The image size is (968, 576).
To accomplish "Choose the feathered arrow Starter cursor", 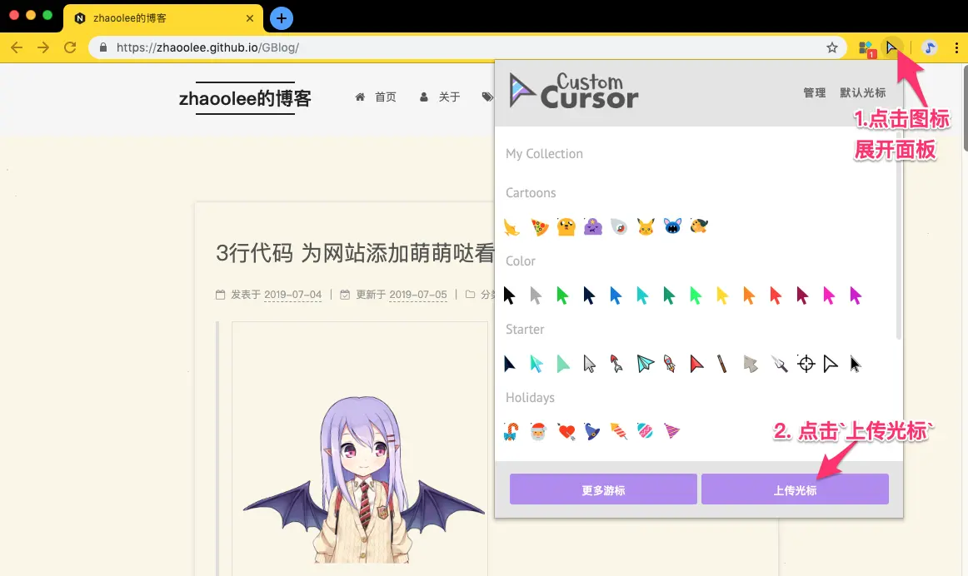I will pyautogui.click(x=616, y=364).
